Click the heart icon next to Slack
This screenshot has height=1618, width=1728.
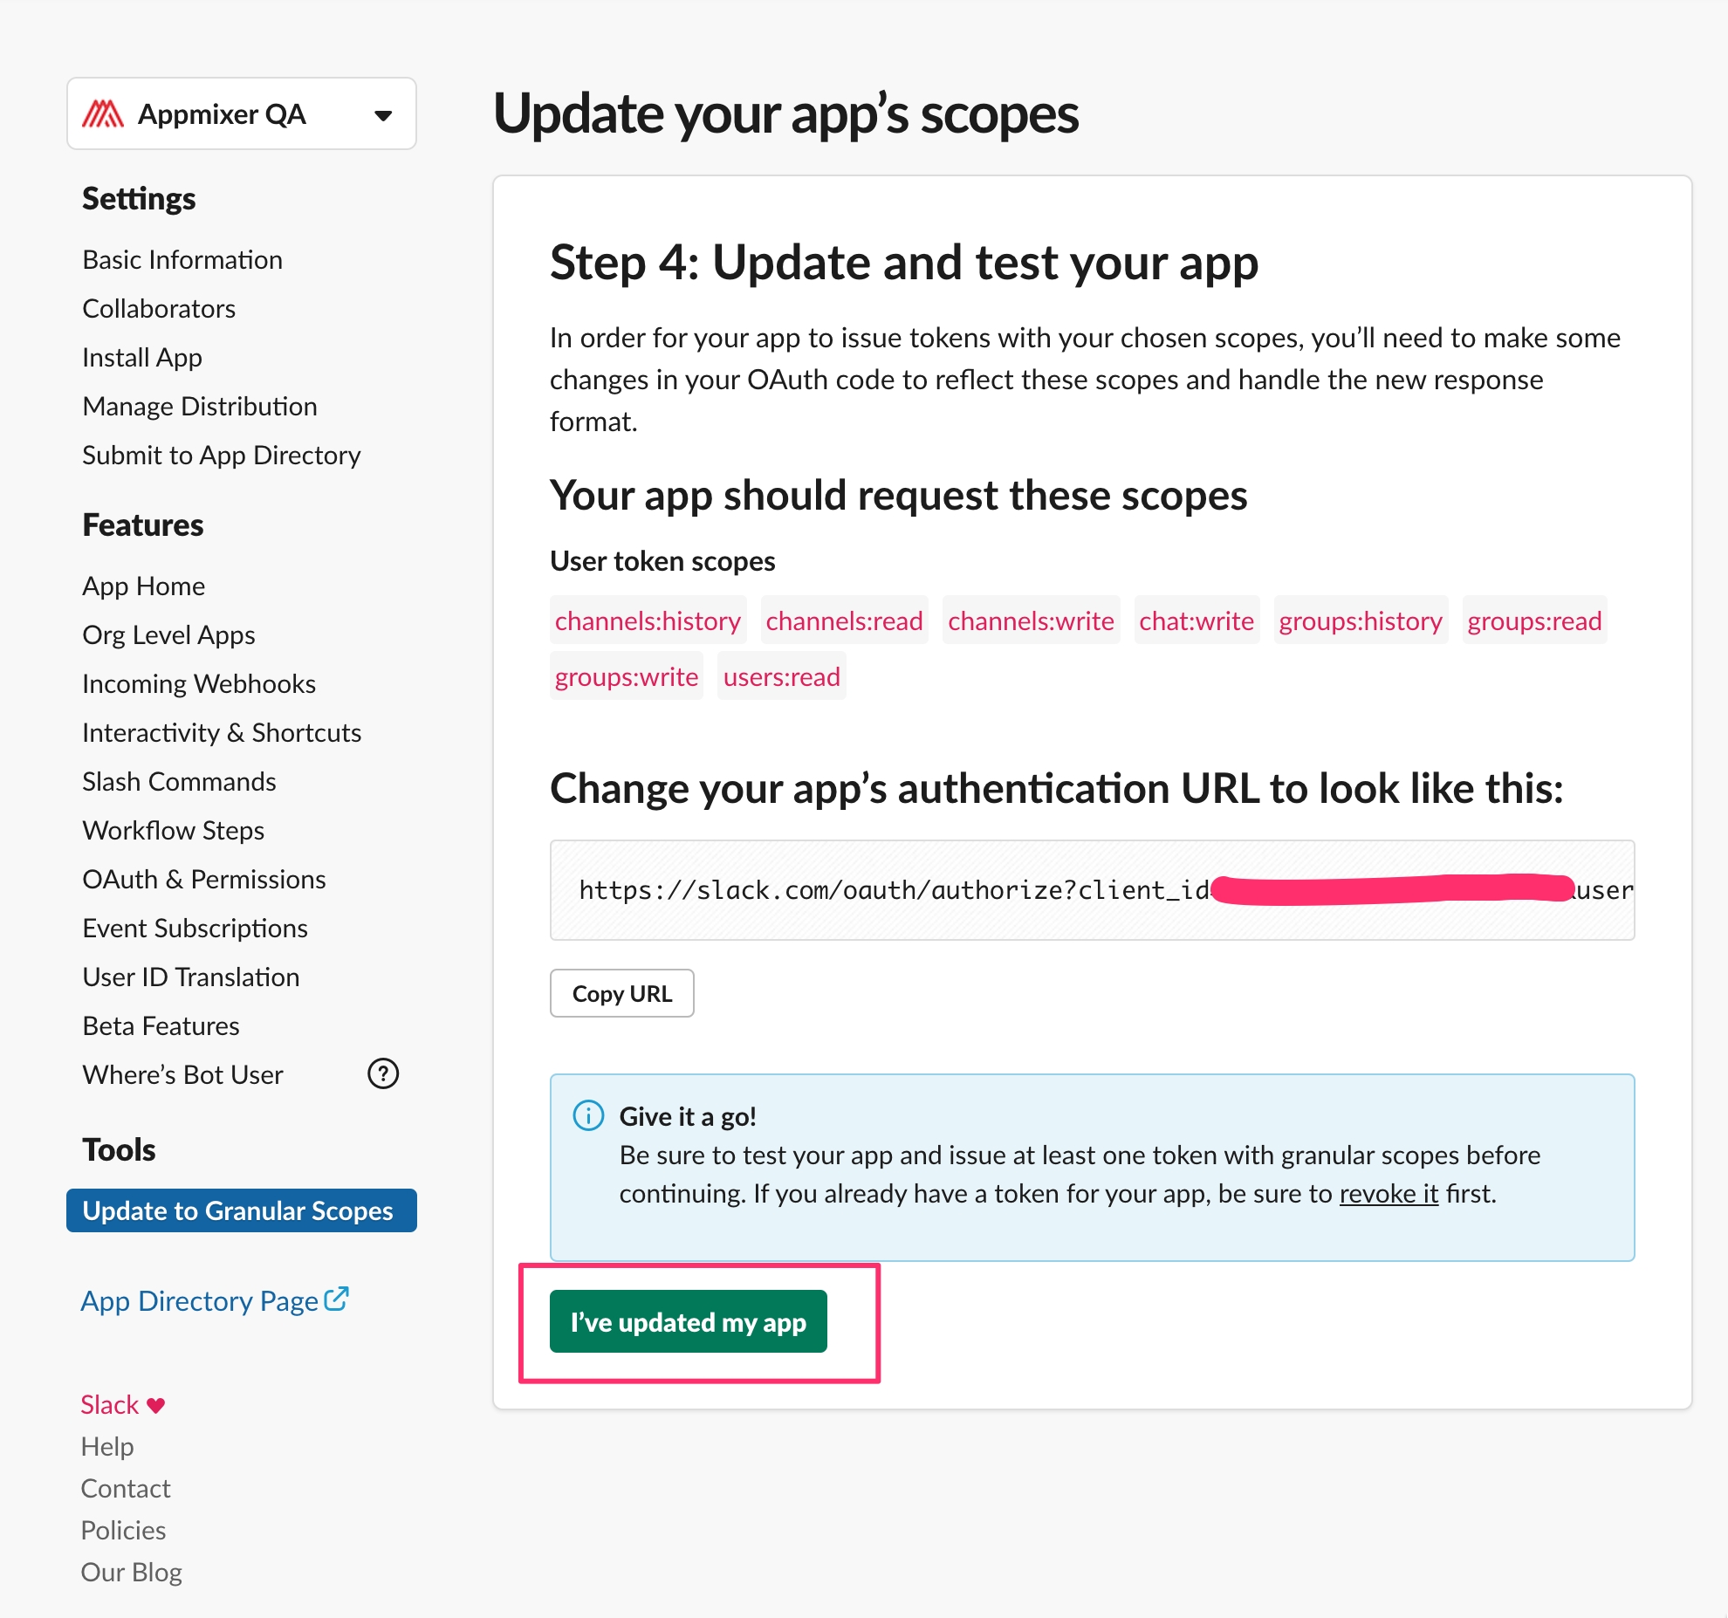tap(156, 1405)
